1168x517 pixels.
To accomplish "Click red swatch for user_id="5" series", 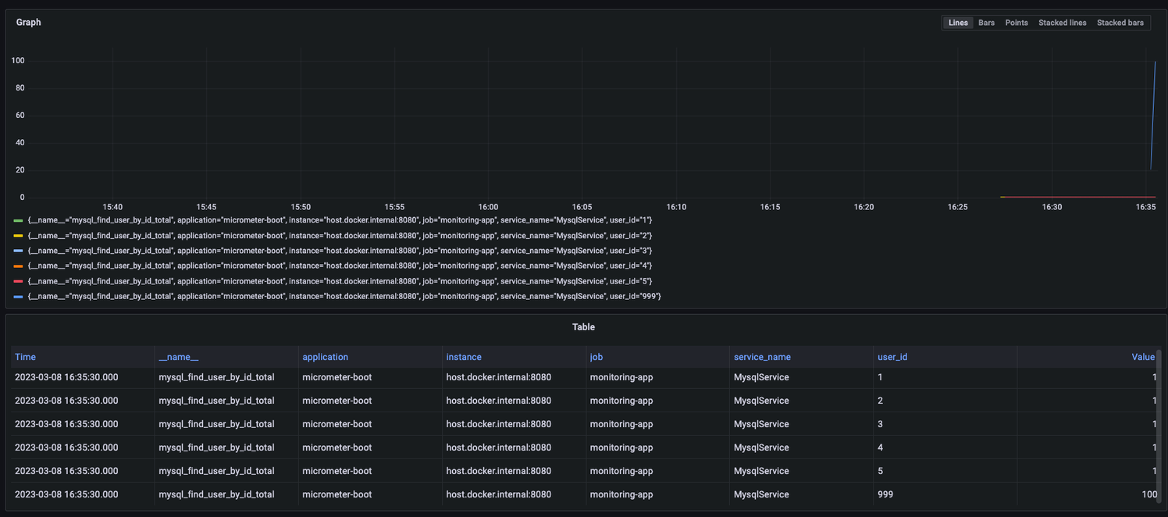I will click(18, 281).
